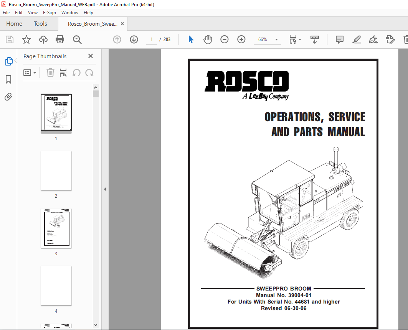Add document to starred files
This screenshot has height=330, width=408.
pyautogui.click(x=26, y=39)
